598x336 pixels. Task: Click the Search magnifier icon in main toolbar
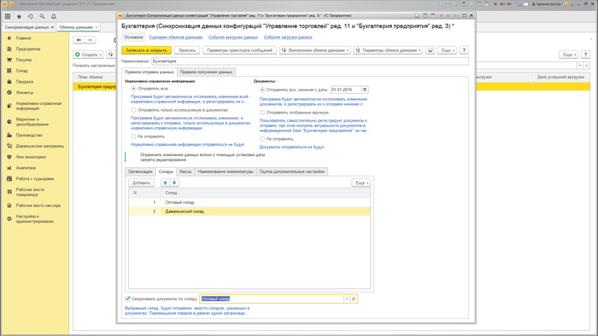(x=42, y=16)
